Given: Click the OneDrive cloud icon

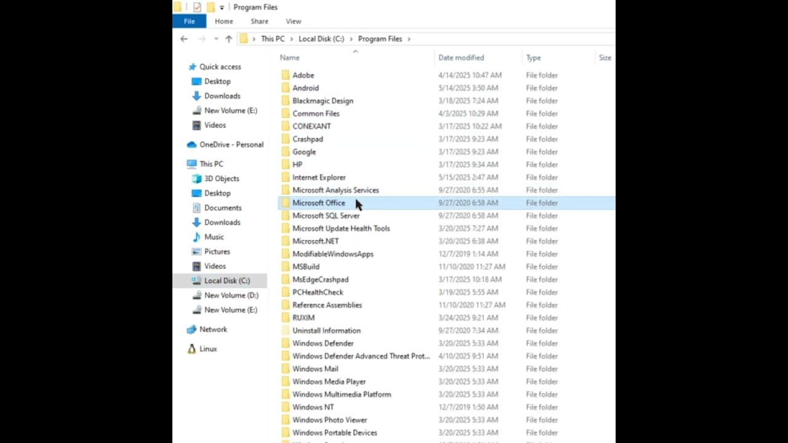Looking at the screenshot, I should [x=191, y=145].
